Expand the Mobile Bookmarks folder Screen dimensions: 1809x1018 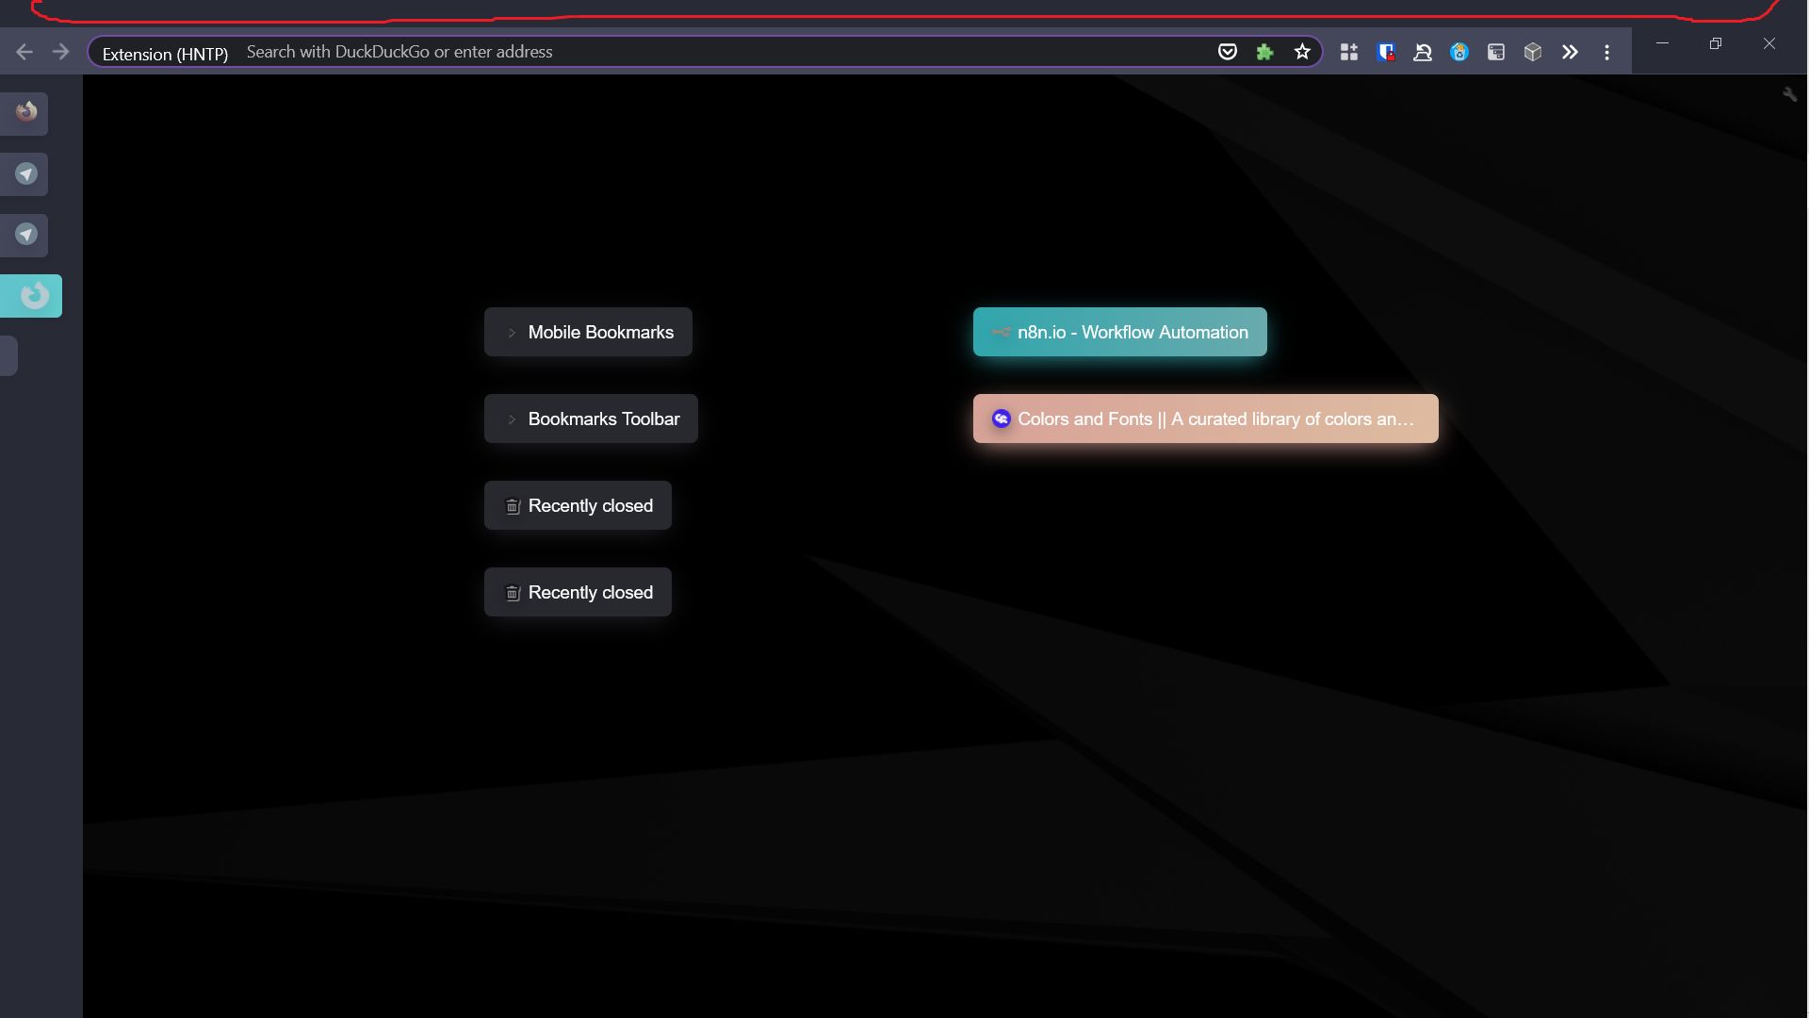point(587,331)
